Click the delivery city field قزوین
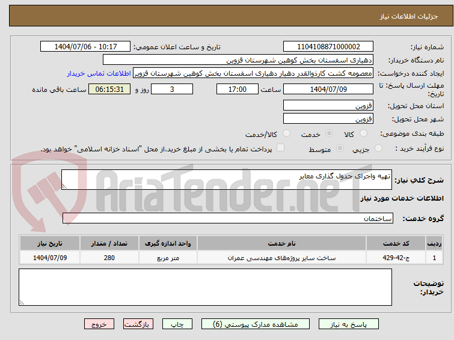 [x=328, y=118]
